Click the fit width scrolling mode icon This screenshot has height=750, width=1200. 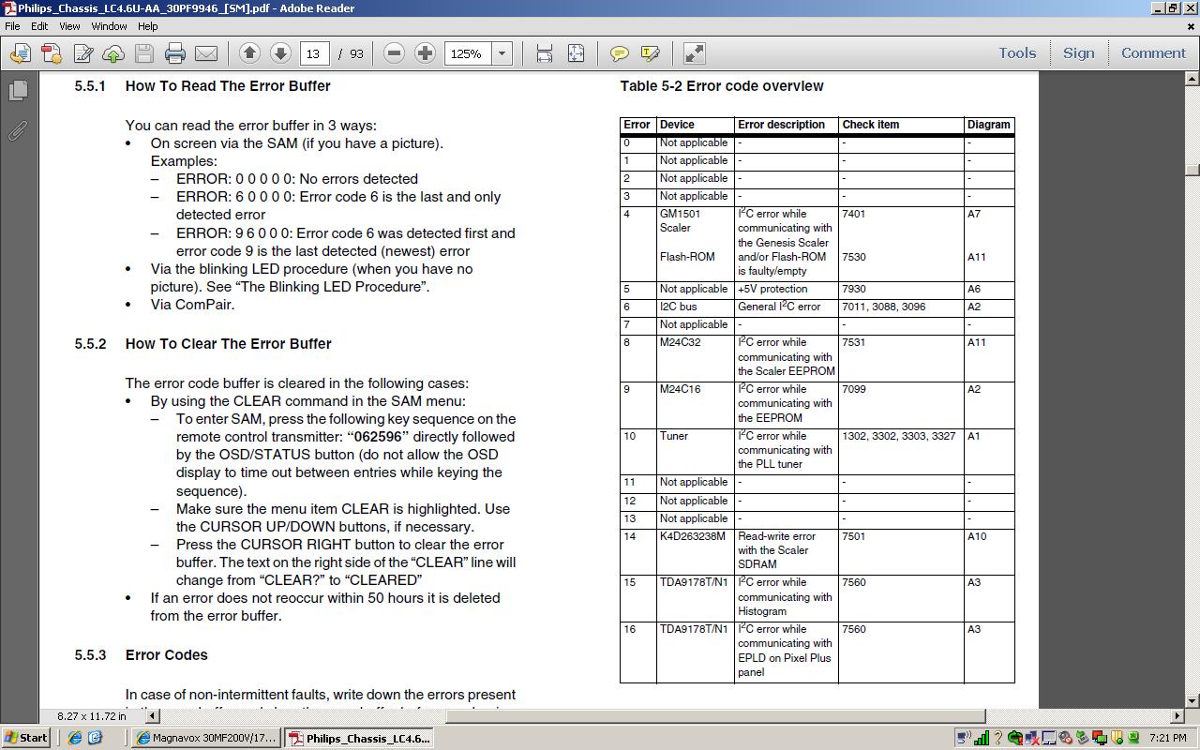coord(545,53)
